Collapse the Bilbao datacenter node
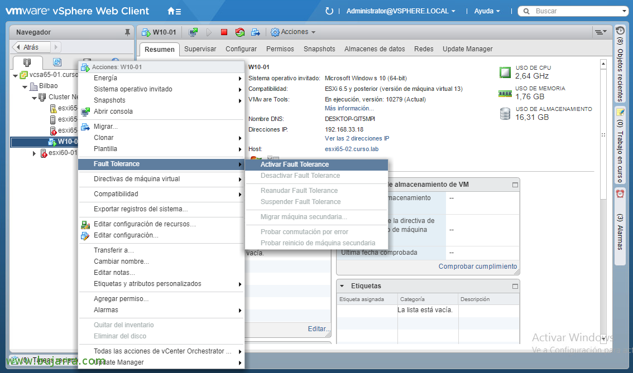 point(25,86)
